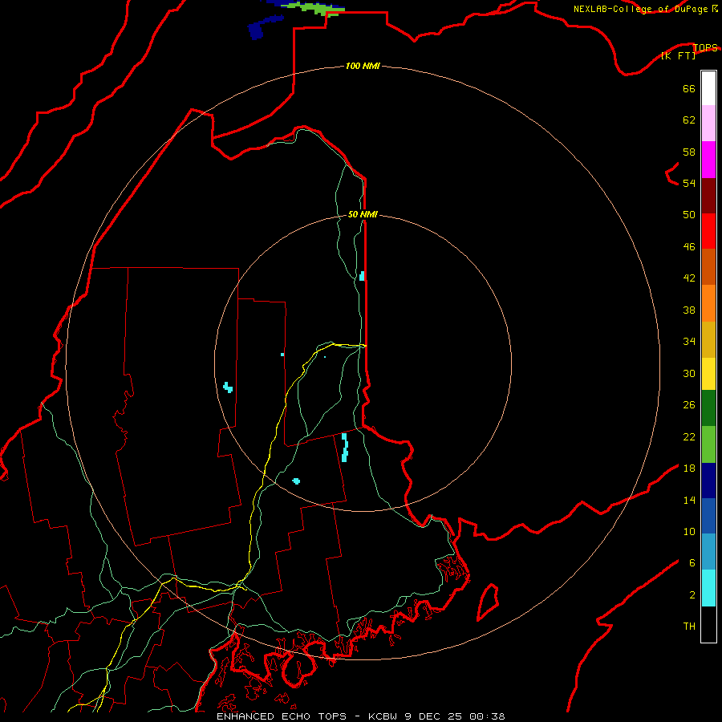Click the orange 38-42 kft legend swatch
Screen dimensions: 722x722
708,303
